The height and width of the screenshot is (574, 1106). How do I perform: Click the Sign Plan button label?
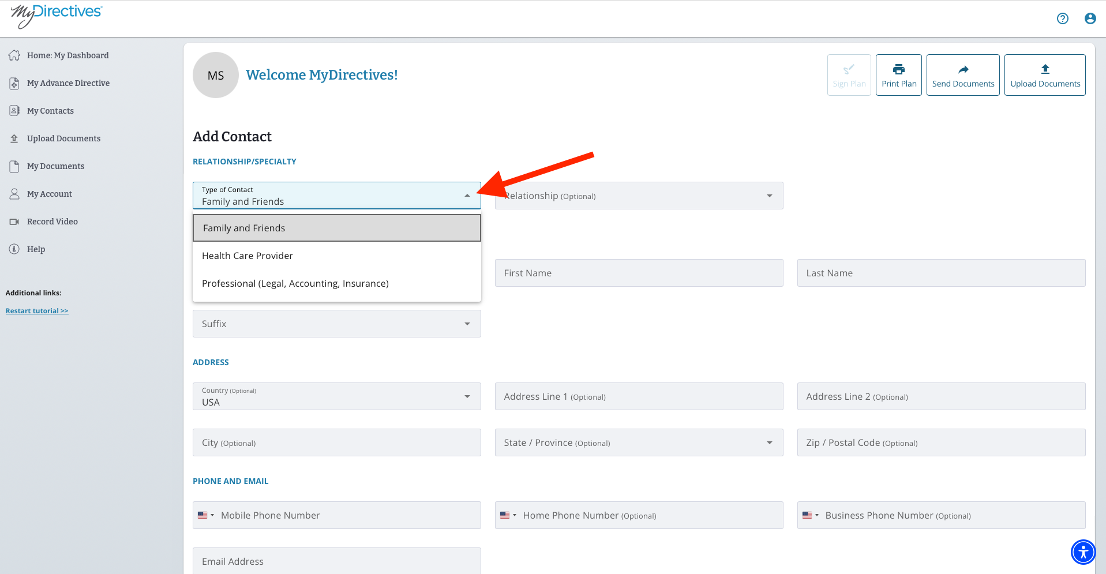(x=849, y=84)
